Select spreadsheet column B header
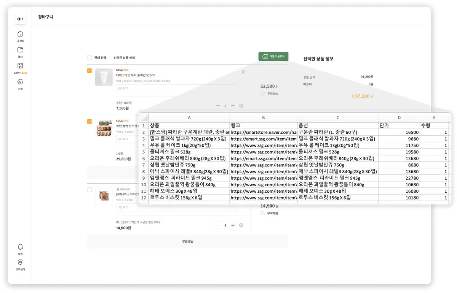Viewport: 457px width, 293px height. click(264, 118)
